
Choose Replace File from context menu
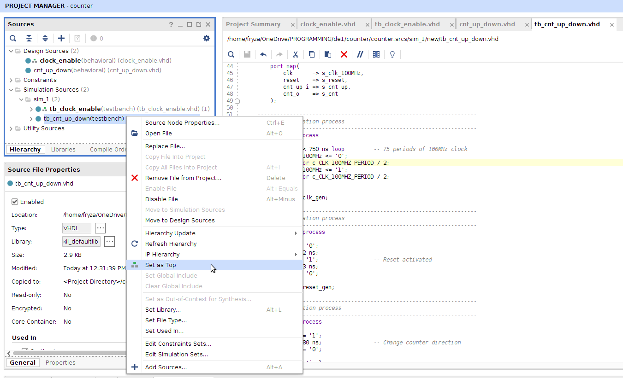pos(214,146)
